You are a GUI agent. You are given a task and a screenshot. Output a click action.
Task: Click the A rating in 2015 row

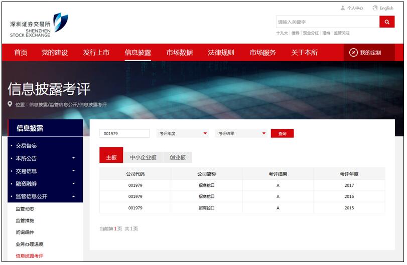pos(278,208)
